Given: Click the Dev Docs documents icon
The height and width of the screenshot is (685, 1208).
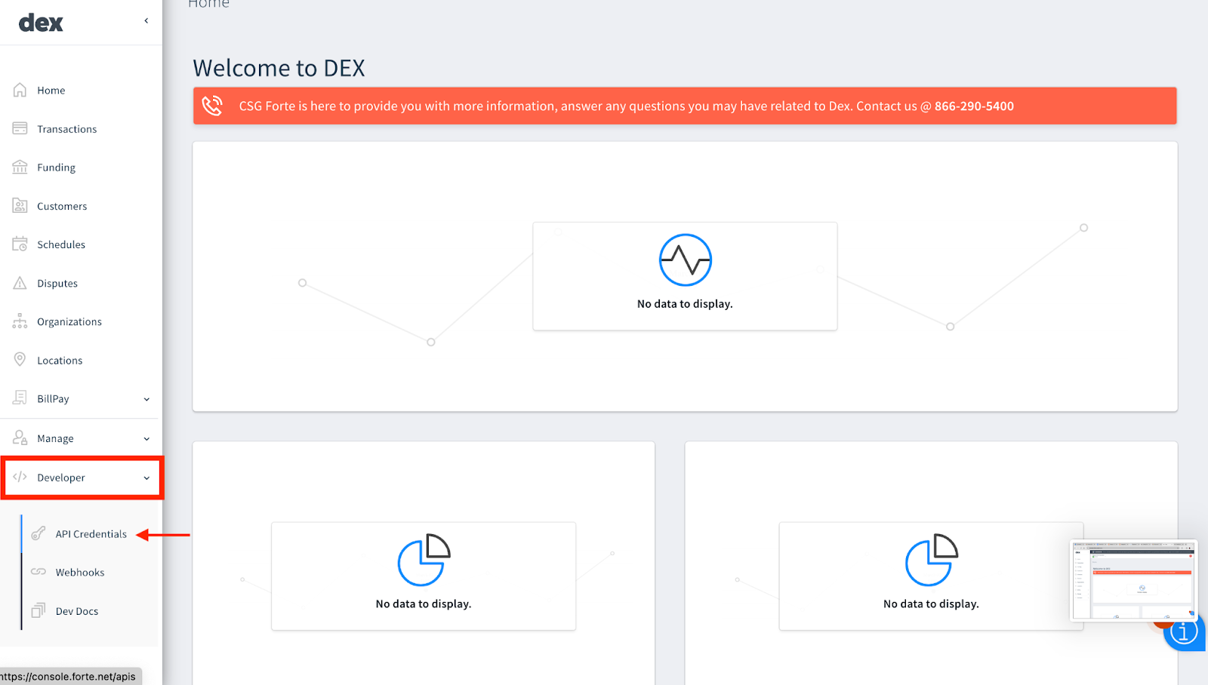Looking at the screenshot, I should (x=38, y=610).
